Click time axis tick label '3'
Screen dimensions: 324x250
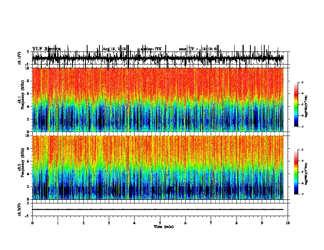109,223
